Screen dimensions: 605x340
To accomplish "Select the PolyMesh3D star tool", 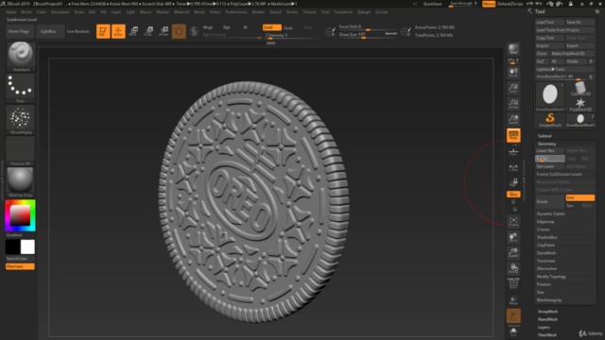I will coord(579,104).
